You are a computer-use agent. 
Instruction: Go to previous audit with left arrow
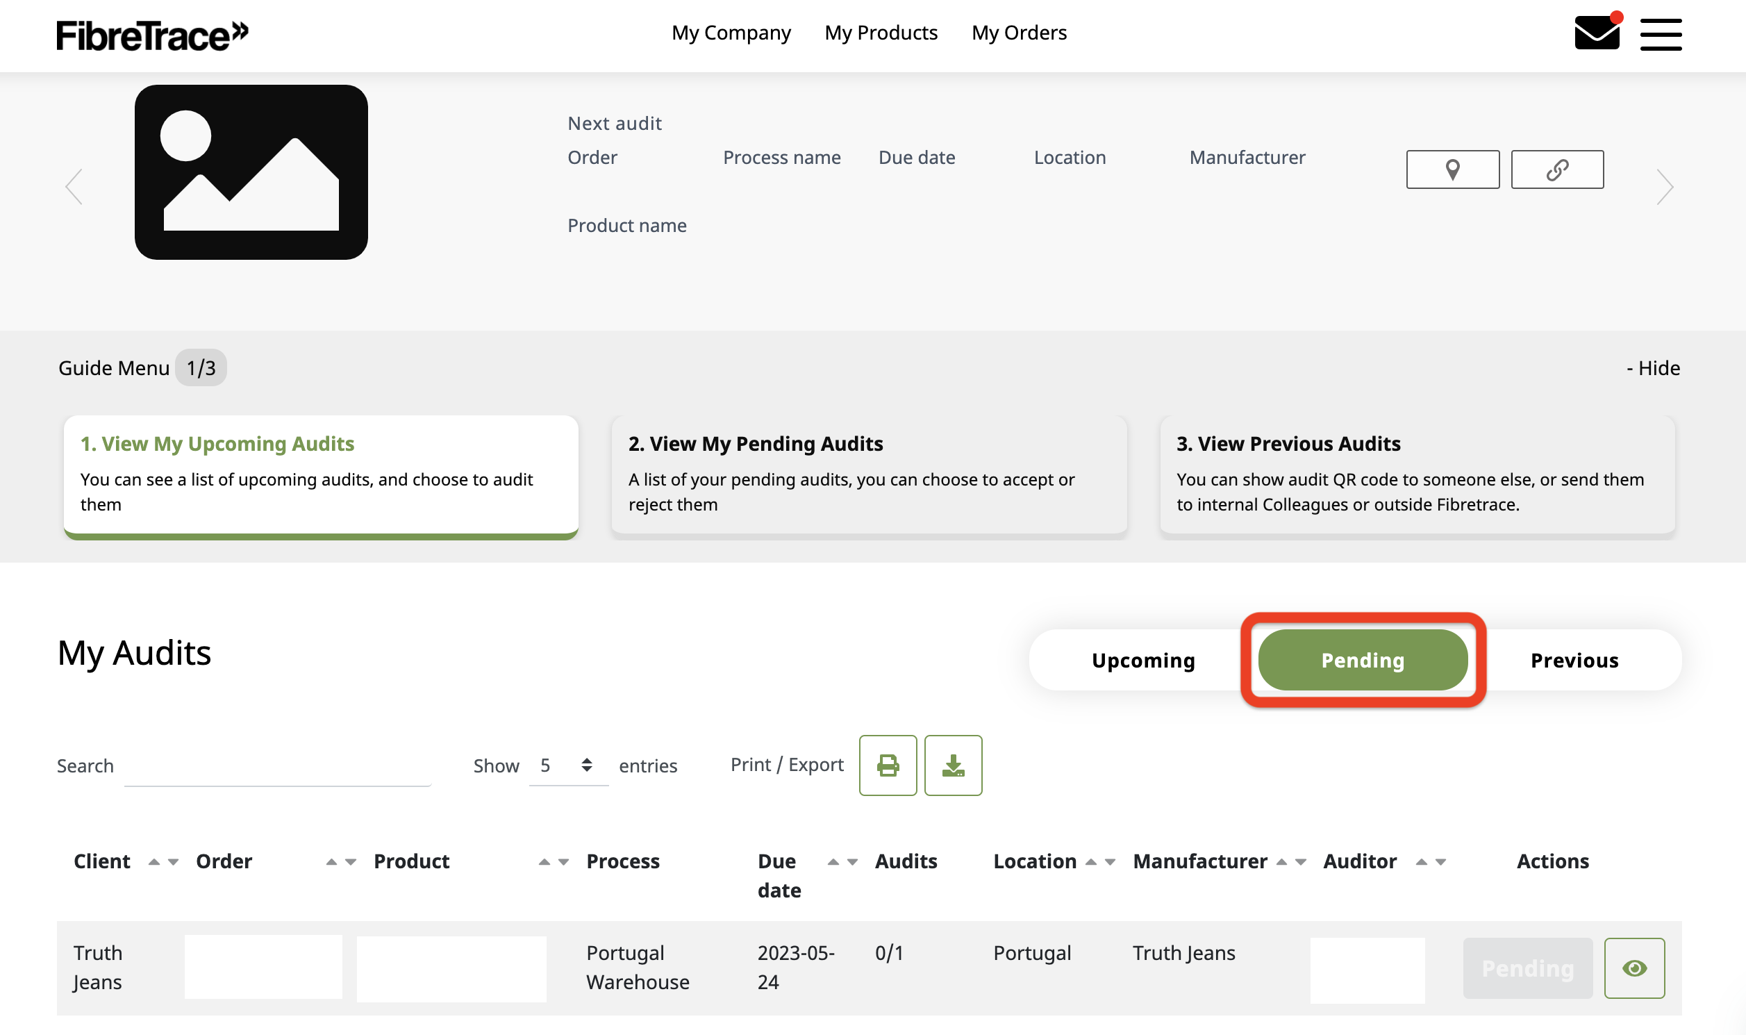pyautogui.click(x=74, y=187)
